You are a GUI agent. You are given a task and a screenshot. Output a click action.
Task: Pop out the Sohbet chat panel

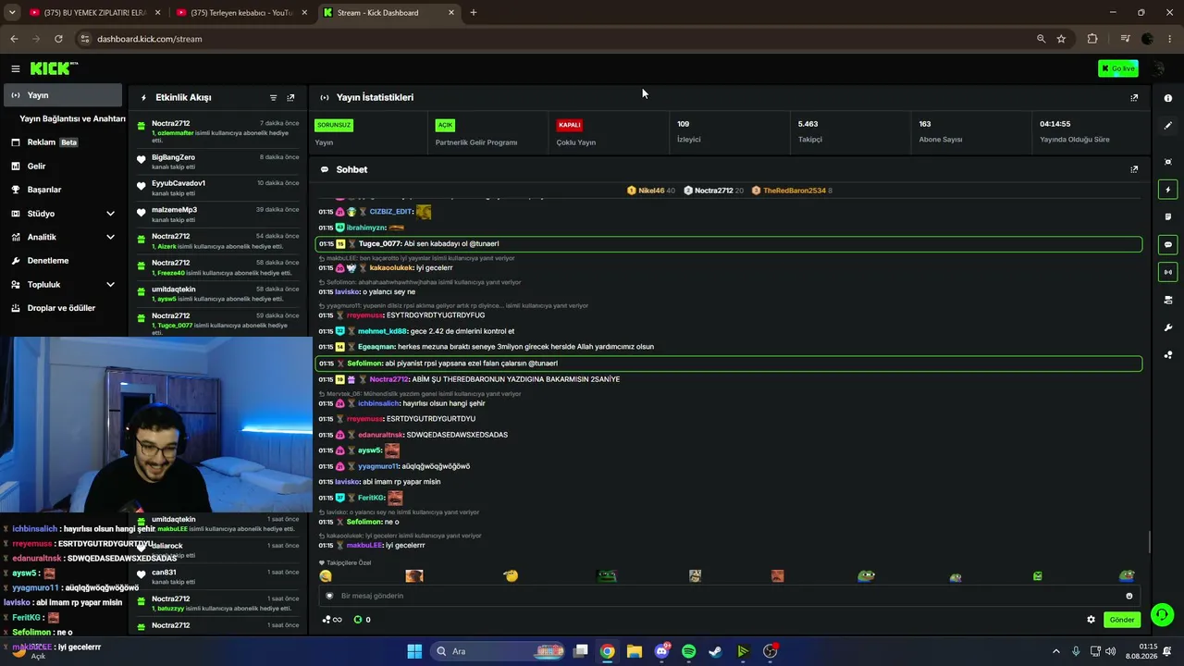click(1134, 169)
